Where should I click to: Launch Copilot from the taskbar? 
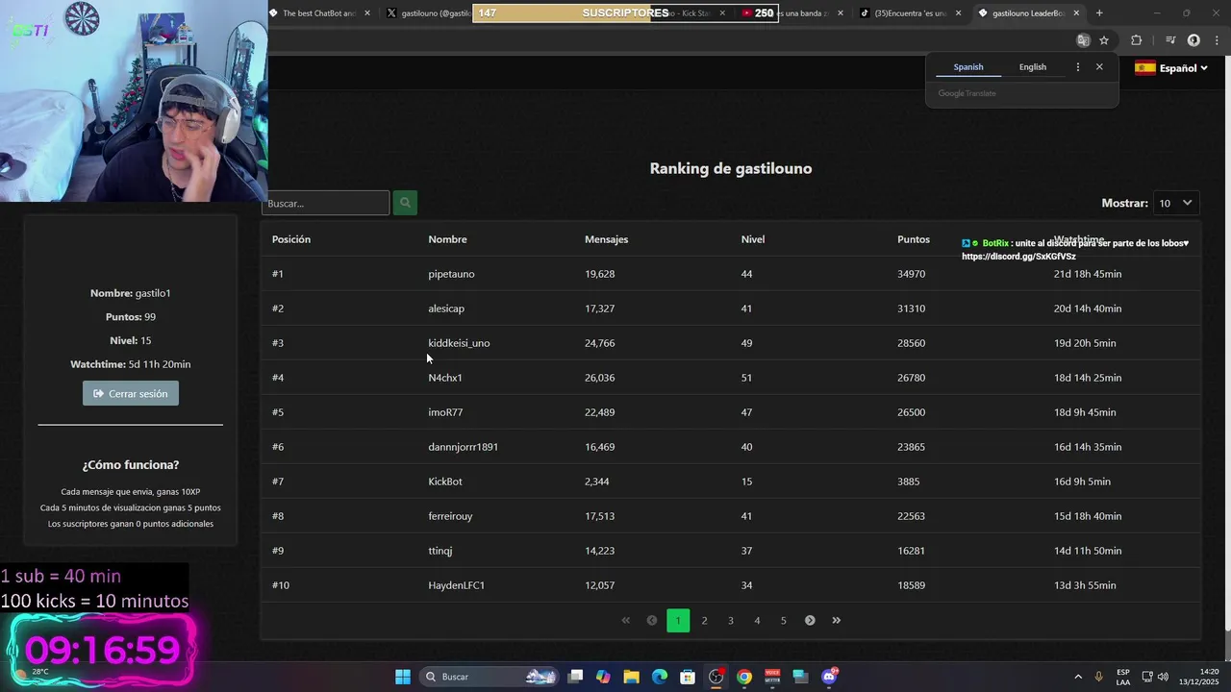point(603,677)
